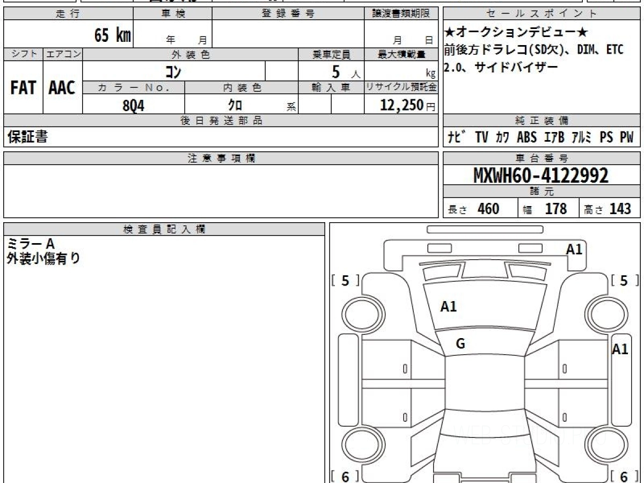Select the "純正装備" header
The image size is (644, 483).
(542, 121)
